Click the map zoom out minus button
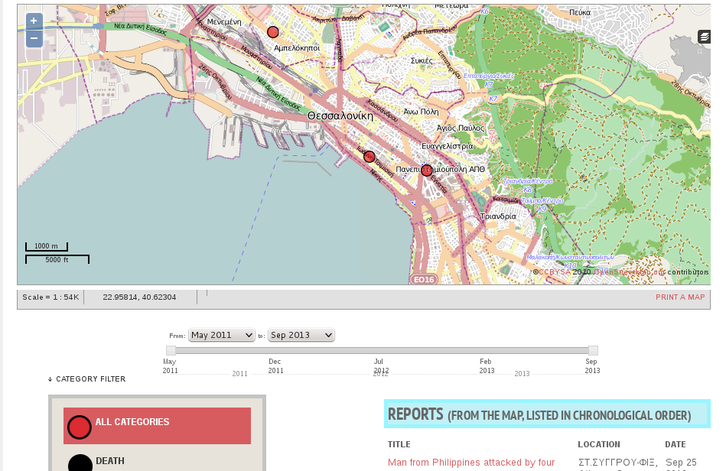This screenshot has height=471, width=726. click(34, 38)
